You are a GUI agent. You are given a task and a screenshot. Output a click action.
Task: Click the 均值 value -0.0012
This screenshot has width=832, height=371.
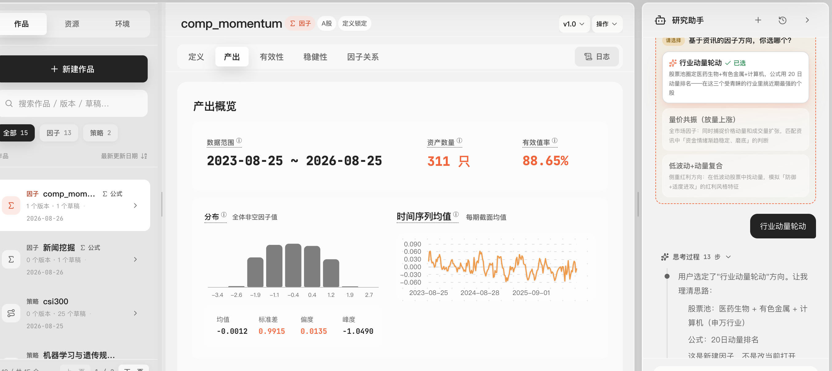(232, 331)
